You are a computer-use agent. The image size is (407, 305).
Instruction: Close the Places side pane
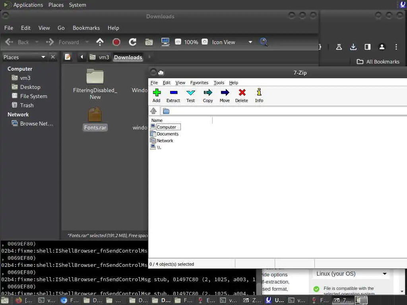tap(53, 57)
